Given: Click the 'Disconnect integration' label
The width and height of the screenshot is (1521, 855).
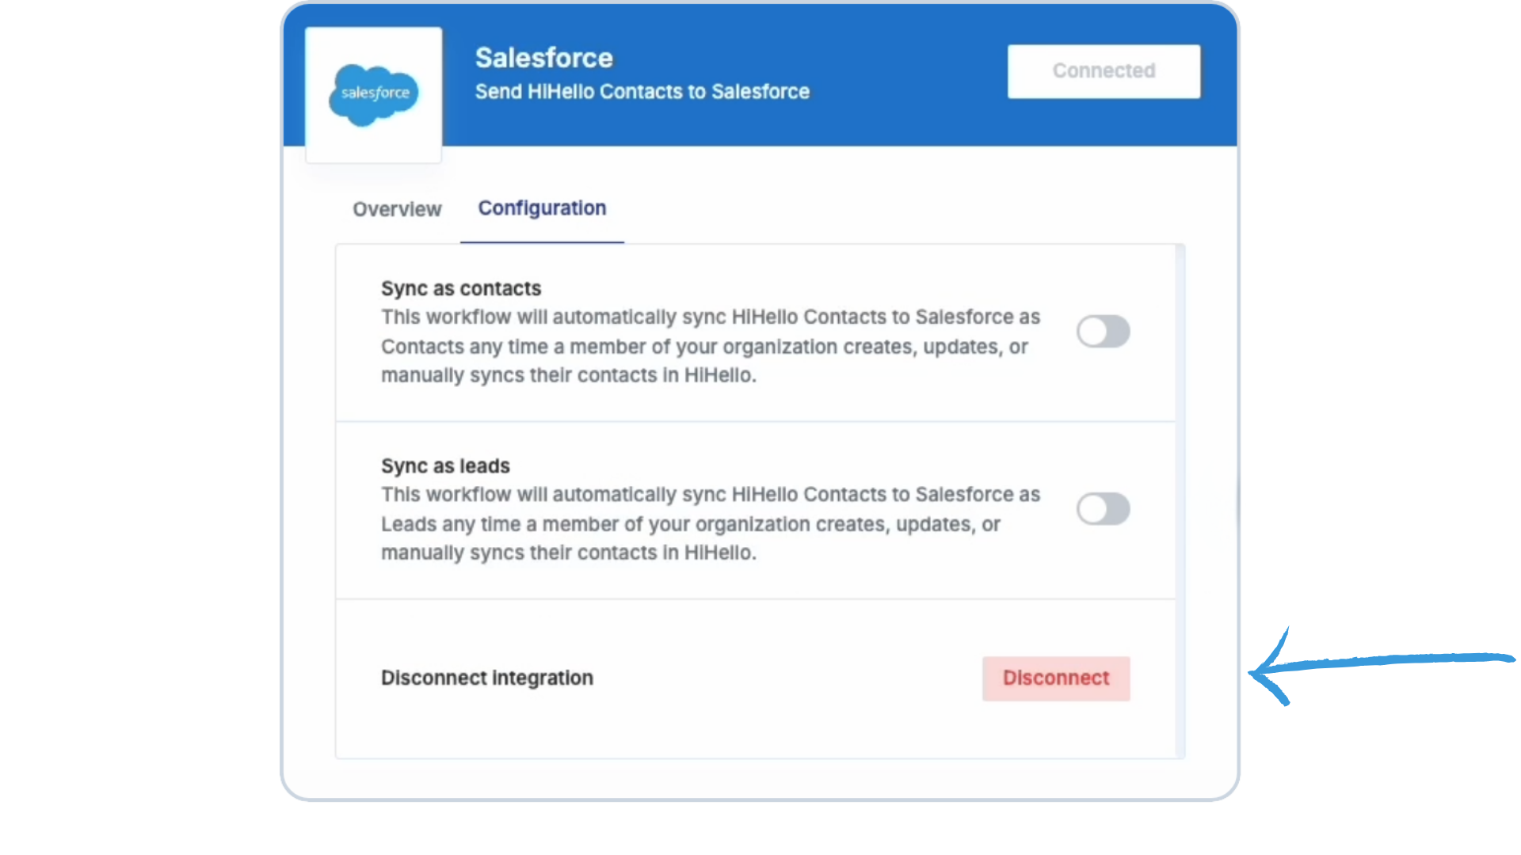Looking at the screenshot, I should 487,678.
